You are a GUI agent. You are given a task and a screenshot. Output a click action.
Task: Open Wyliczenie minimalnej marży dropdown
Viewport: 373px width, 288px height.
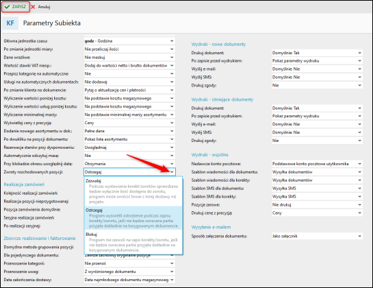pyautogui.click(x=129, y=115)
